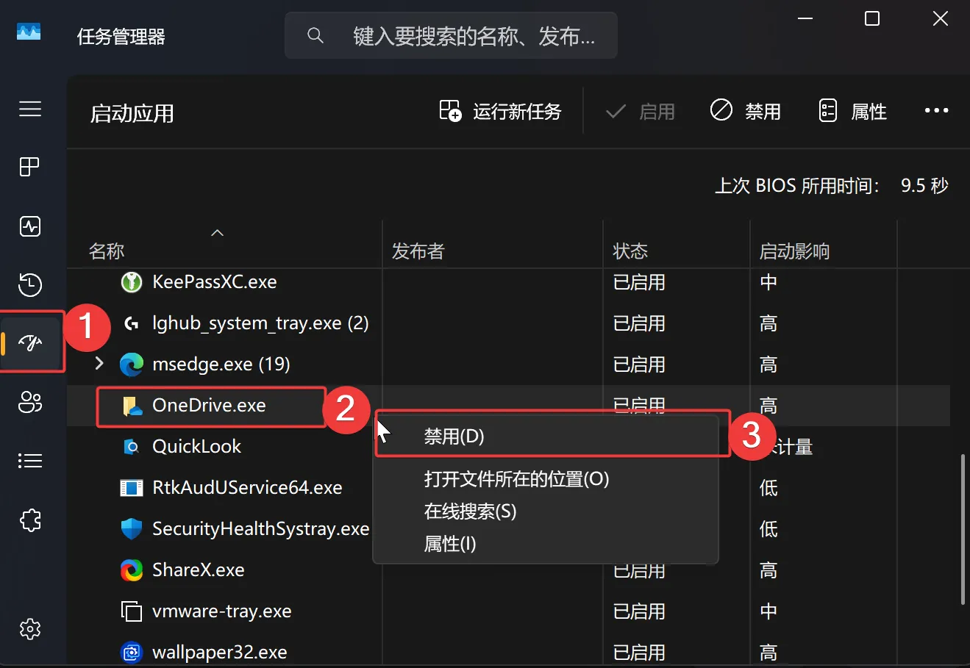Open the more options ellipsis menu

(x=935, y=110)
